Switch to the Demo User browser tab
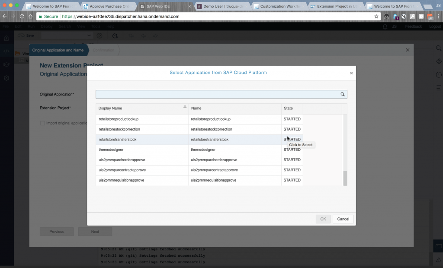Viewport: 443px width, 268px height. click(x=222, y=6)
